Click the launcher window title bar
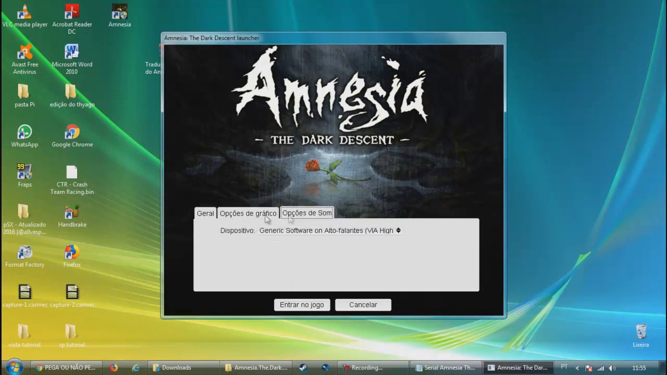 pyautogui.click(x=333, y=38)
